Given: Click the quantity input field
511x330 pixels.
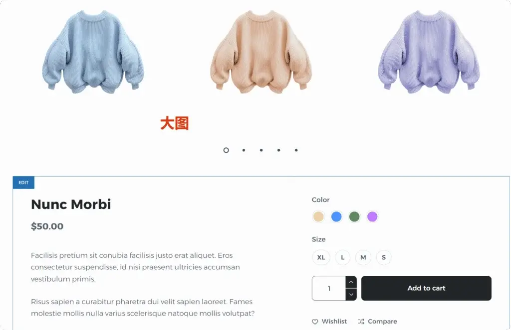Looking at the screenshot, I should tap(329, 288).
